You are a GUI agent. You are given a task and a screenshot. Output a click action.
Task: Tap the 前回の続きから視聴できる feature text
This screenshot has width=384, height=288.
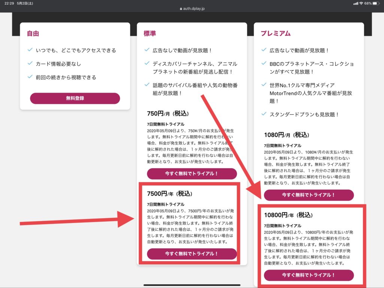[x=66, y=77]
